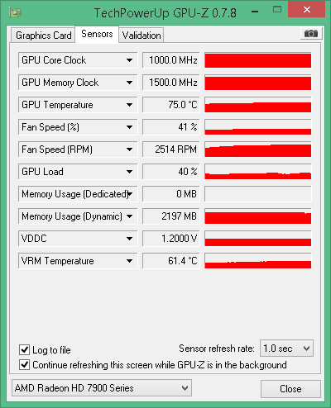Image resolution: width=331 pixels, height=408 pixels.
Task: Click the 41 % fan speed value
Action: (171, 127)
